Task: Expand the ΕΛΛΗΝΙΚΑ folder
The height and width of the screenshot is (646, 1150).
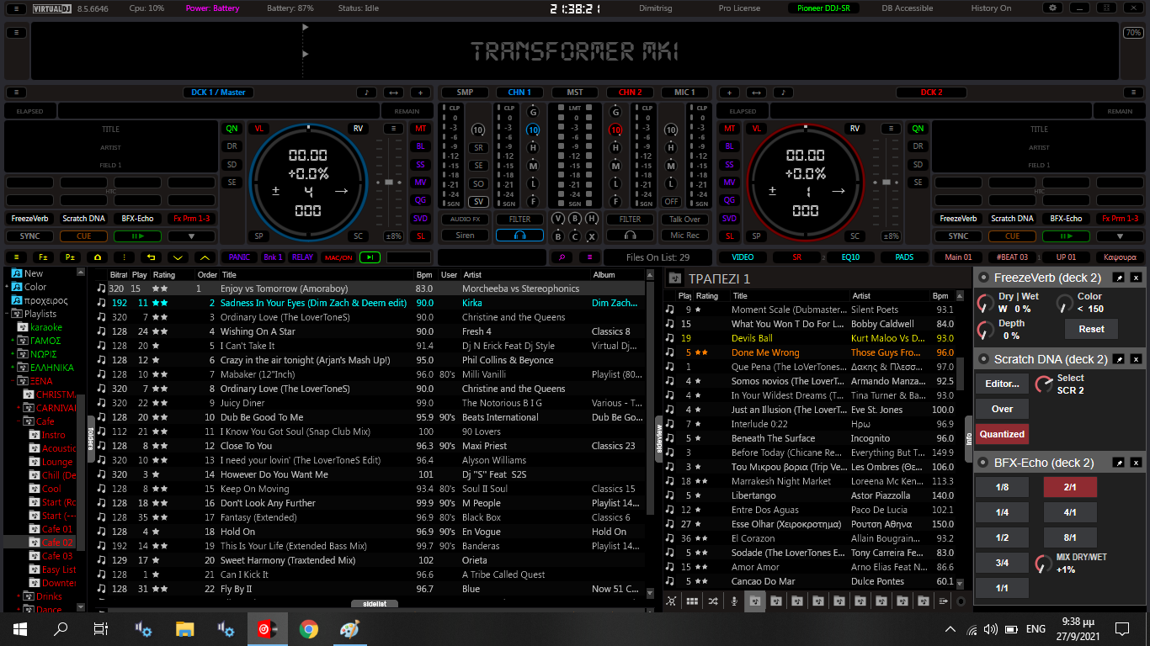Action: click(x=13, y=368)
